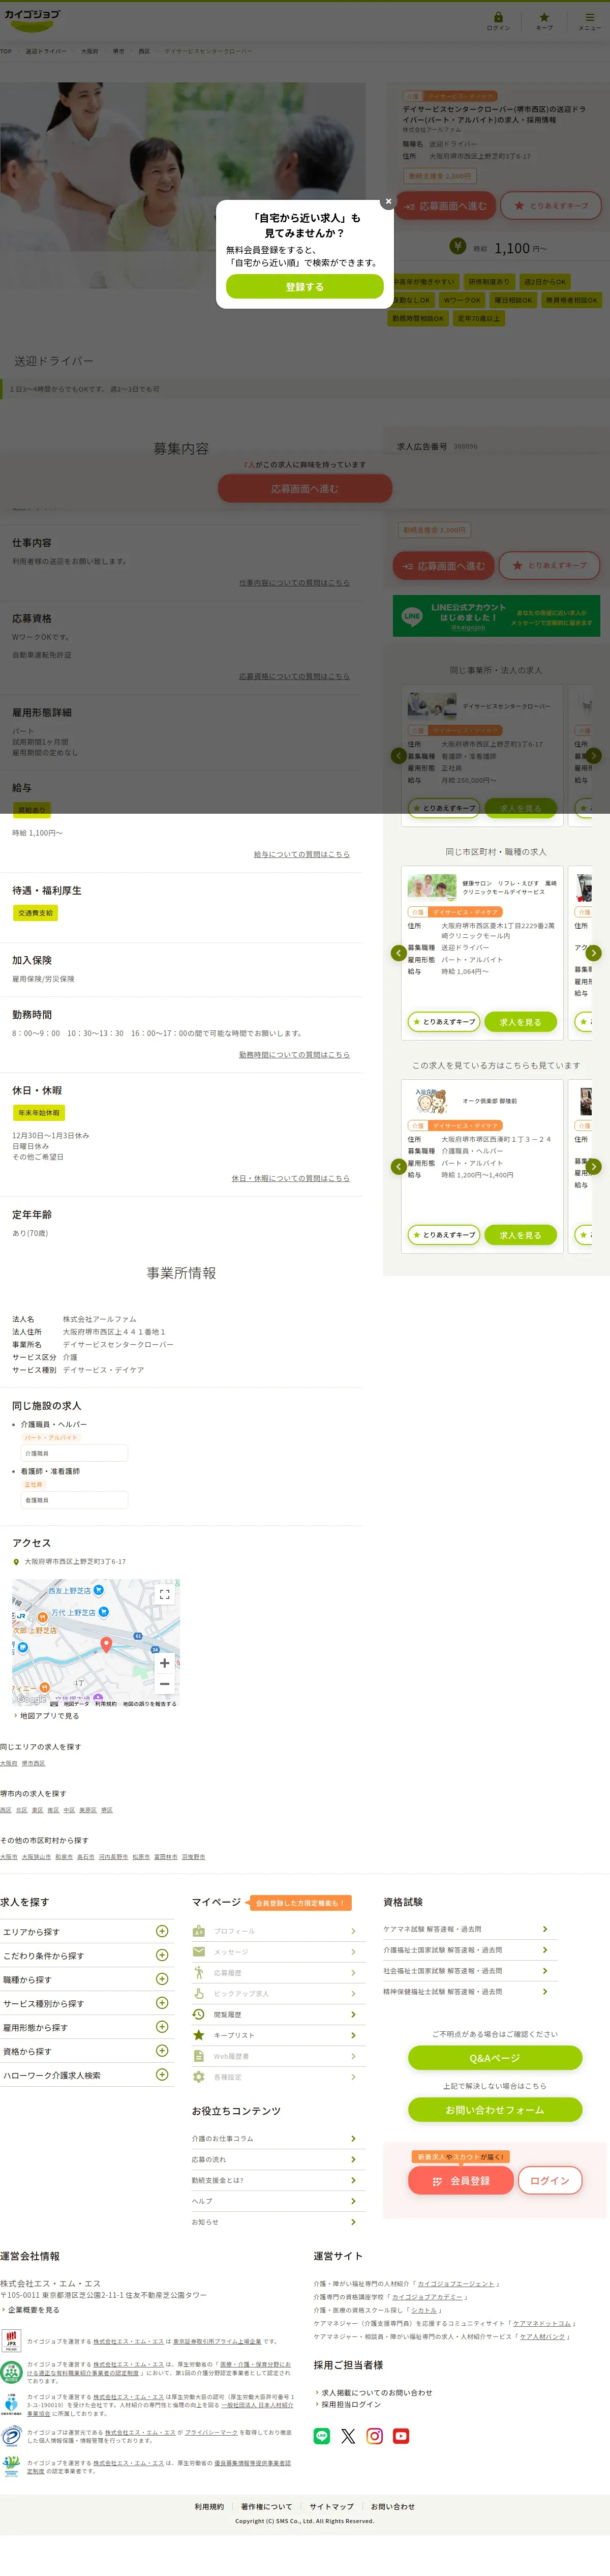The image size is (610, 2576).
Task: Open 介護のお仕事コラム
Action: (278, 2138)
